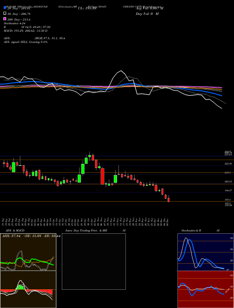Select the '200 Day - 211.4' label
The width and height of the screenshot is (234, 308).
pos(19,20)
